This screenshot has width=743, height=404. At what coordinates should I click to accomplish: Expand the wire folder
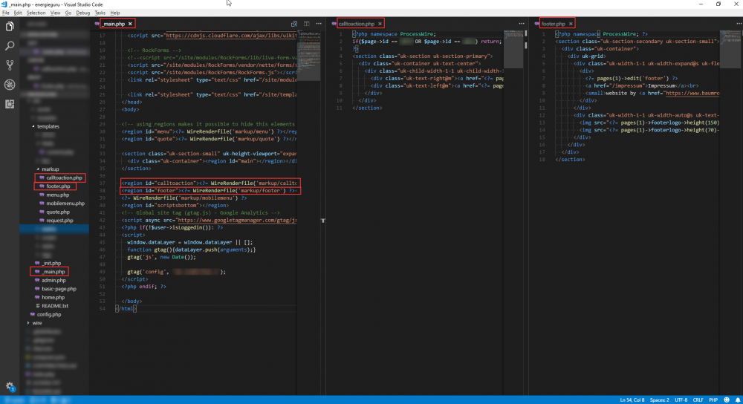pos(37,323)
